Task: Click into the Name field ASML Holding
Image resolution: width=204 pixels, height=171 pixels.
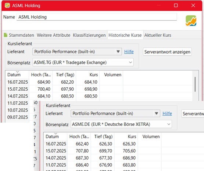Action: [97, 17]
